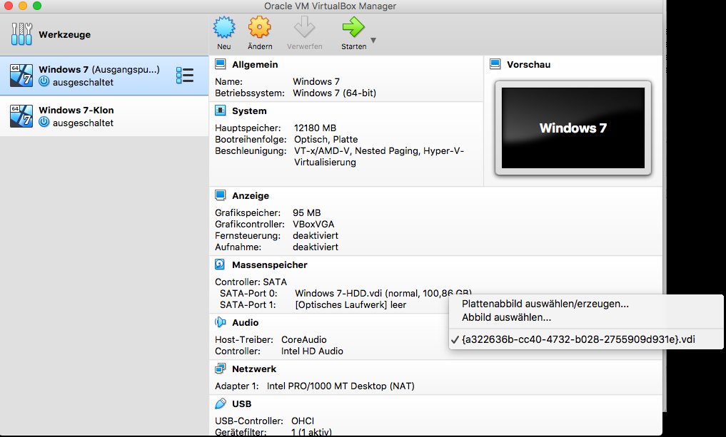Click 'Intel PRO/1000 MT Desktop (NAT)' adapter text
726x437 pixels.
click(341, 386)
